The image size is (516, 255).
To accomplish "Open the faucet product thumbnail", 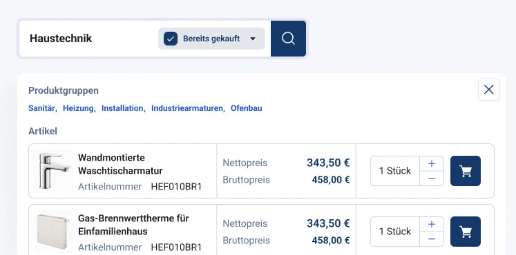I will [53, 171].
